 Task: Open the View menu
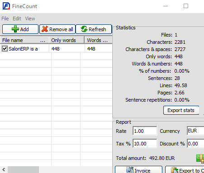(x=30, y=19)
